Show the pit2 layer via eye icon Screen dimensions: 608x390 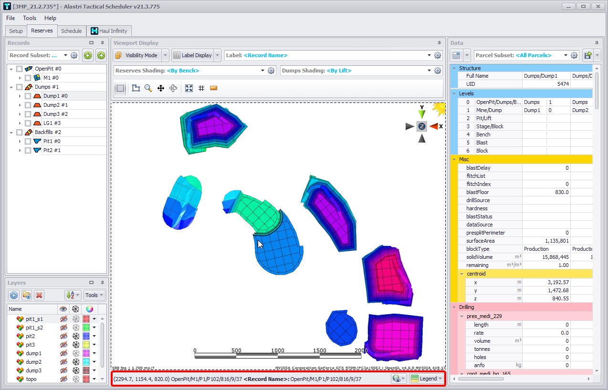pos(63,336)
